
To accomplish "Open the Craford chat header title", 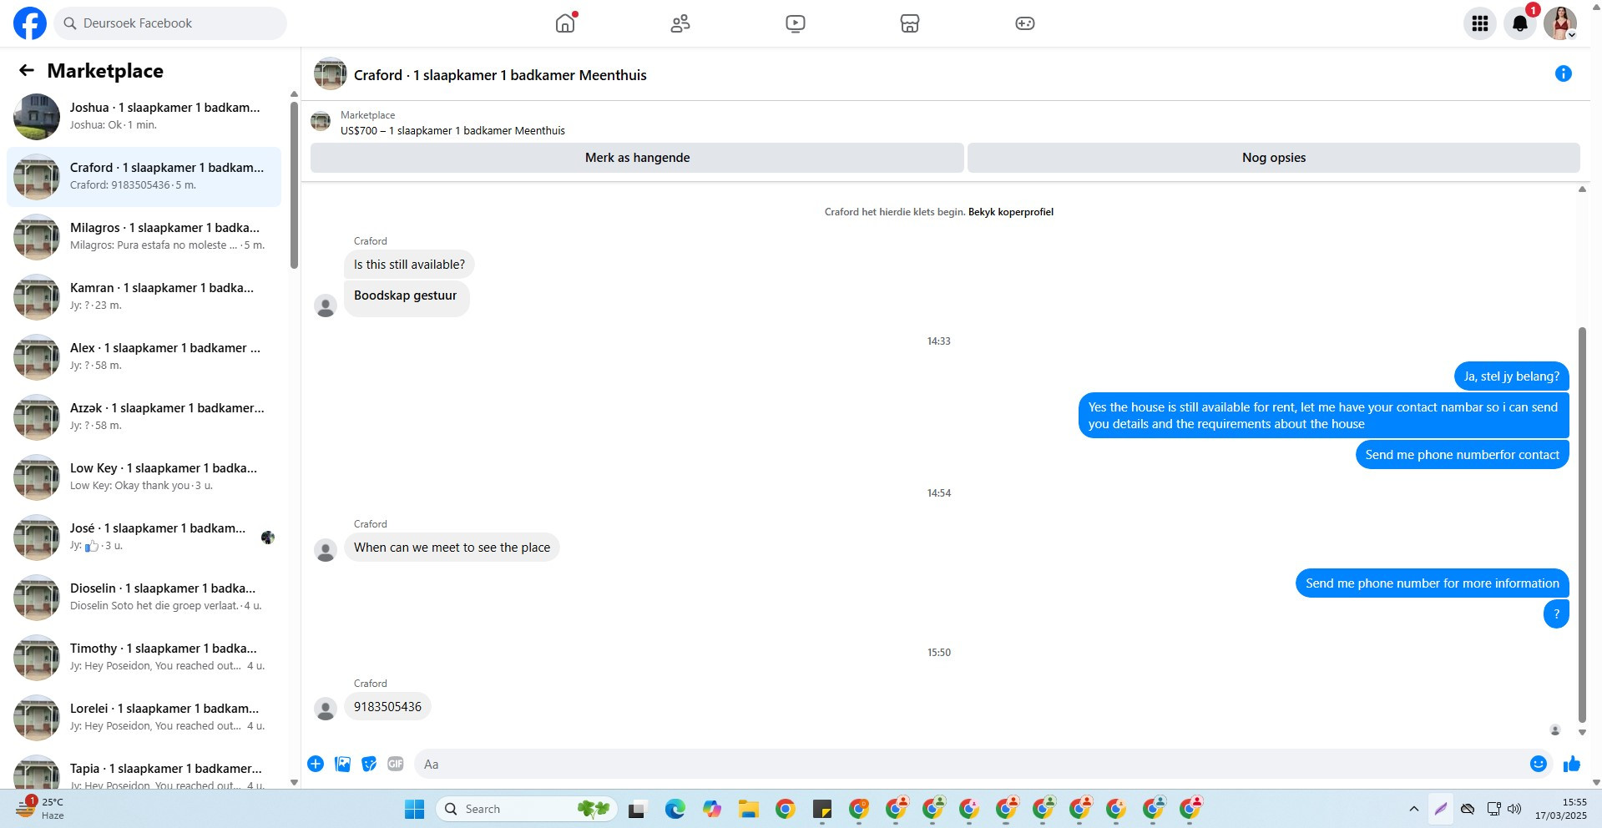I will pos(500,75).
